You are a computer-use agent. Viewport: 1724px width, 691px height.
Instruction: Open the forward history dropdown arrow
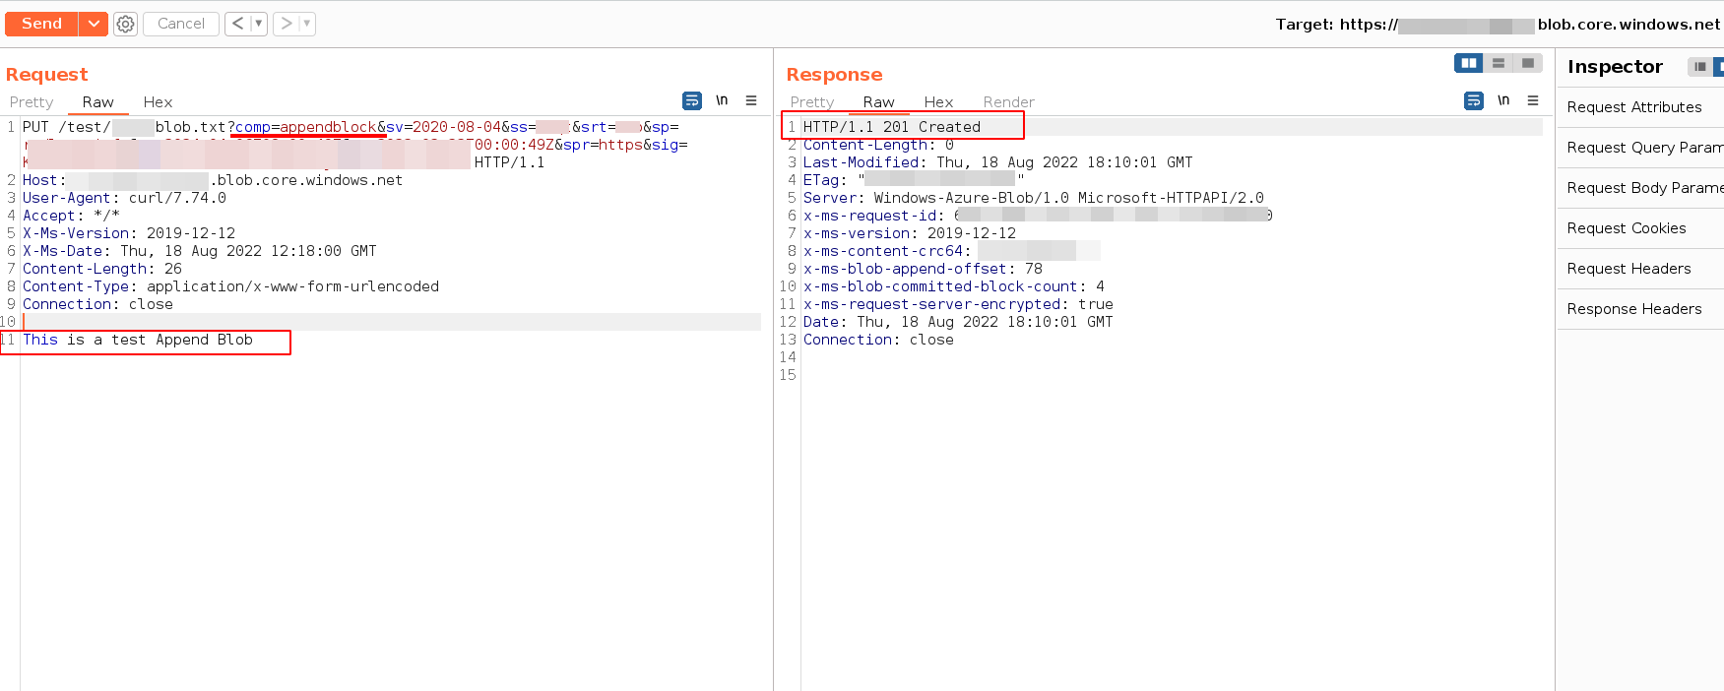(307, 24)
